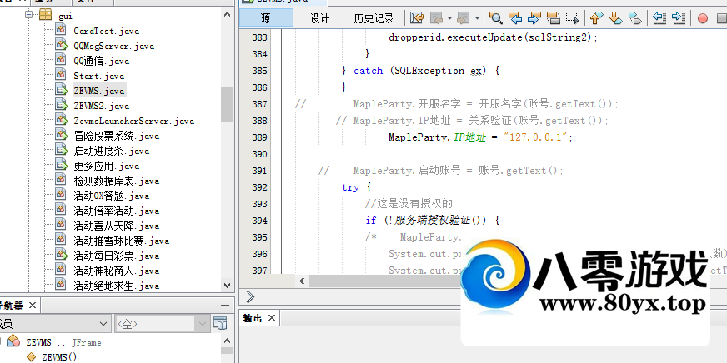Jump to last edit location icon
Image resolution: width=727 pixels, height=363 pixels.
pos(417,18)
